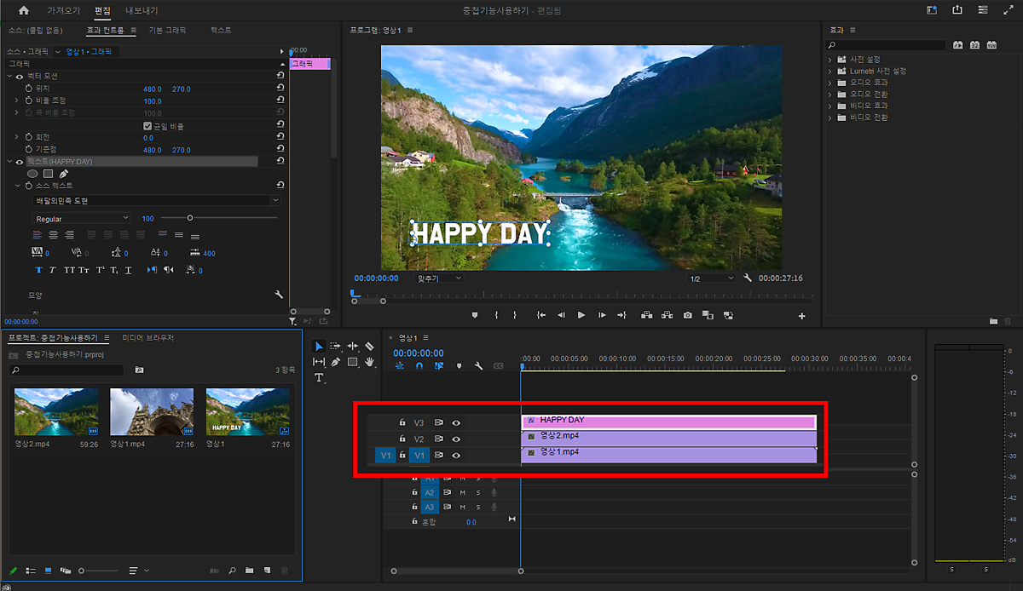This screenshot has width=1023, height=591.
Task: Open the 미디어 브라우저 panel tab
Action: (x=147, y=338)
